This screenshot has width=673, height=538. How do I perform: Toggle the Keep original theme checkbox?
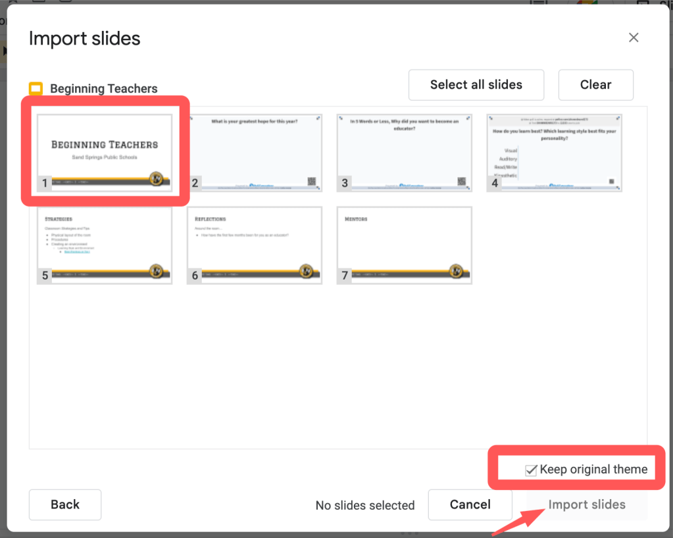[x=532, y=470]
